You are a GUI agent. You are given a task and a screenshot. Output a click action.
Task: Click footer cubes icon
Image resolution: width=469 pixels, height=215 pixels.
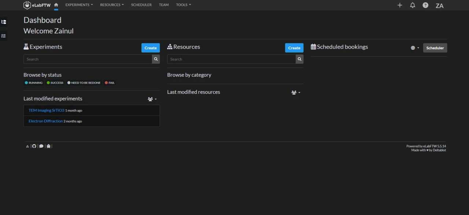[27, 146]
